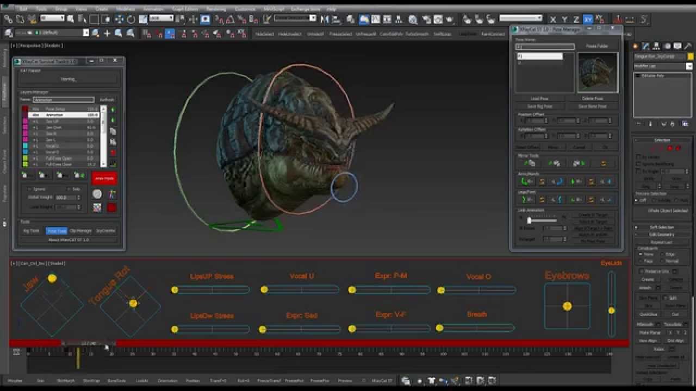Expand the Soft Selection rollout

coord(661,227)
